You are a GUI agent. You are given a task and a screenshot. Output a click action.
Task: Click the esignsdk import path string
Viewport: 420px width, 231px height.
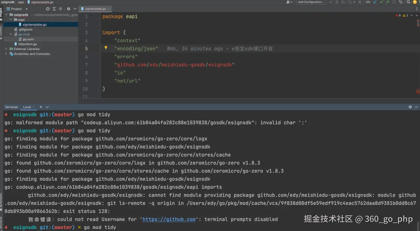[x=174, y=64]
